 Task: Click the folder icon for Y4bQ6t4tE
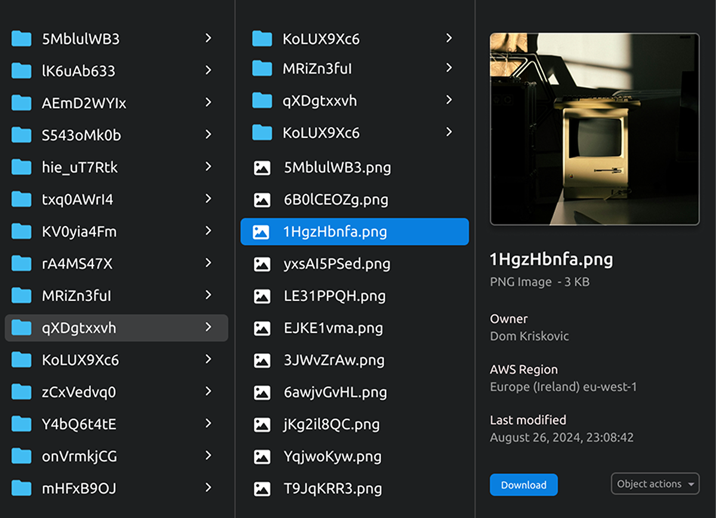coord(21,424)
